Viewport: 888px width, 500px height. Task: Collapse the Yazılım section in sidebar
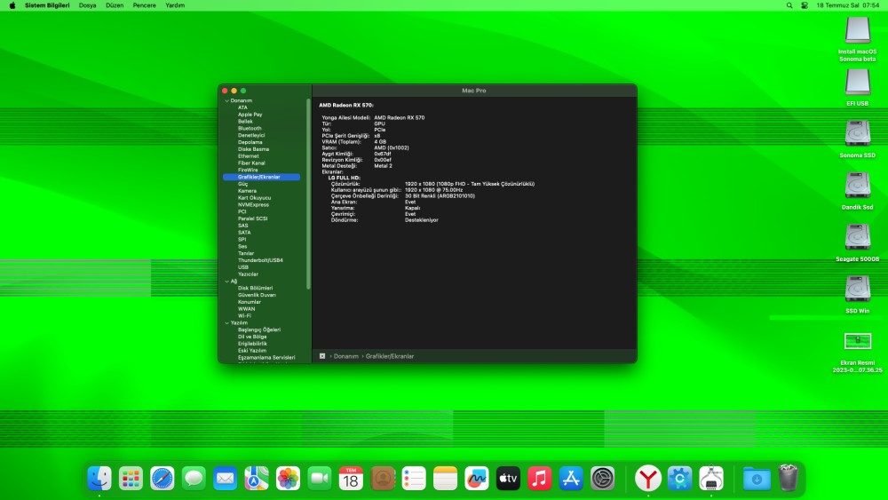pyautogui.click(x=227, y=322)
